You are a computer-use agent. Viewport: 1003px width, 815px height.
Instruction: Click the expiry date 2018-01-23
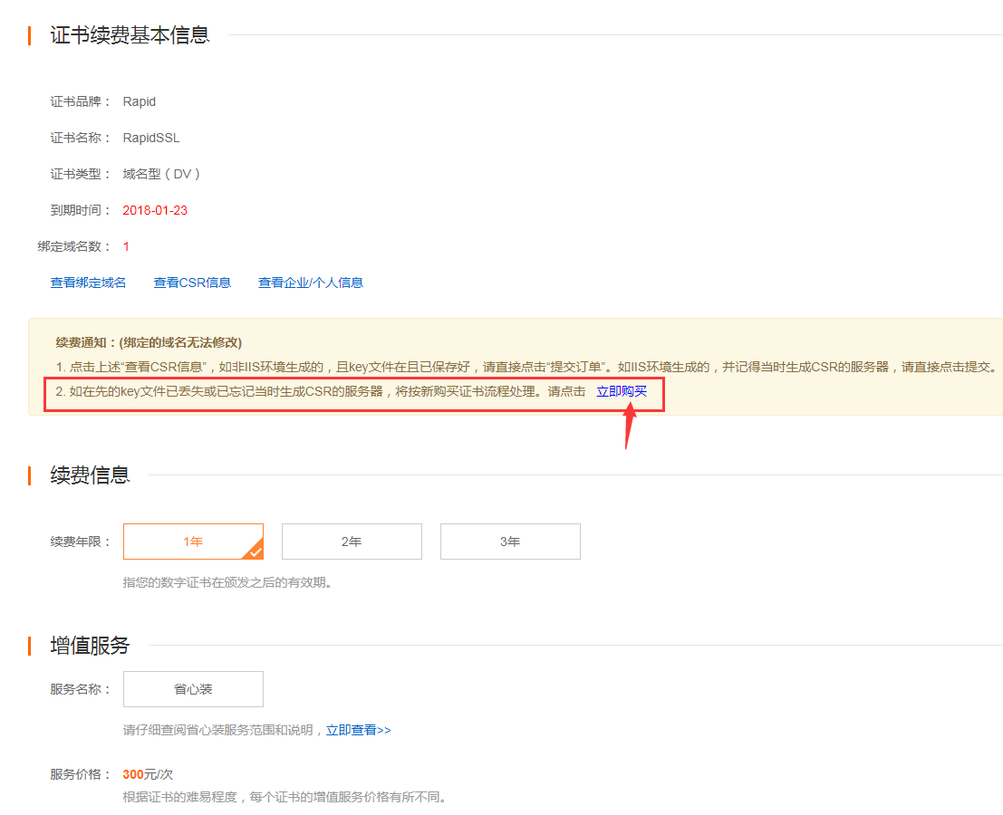click(155, 210)
